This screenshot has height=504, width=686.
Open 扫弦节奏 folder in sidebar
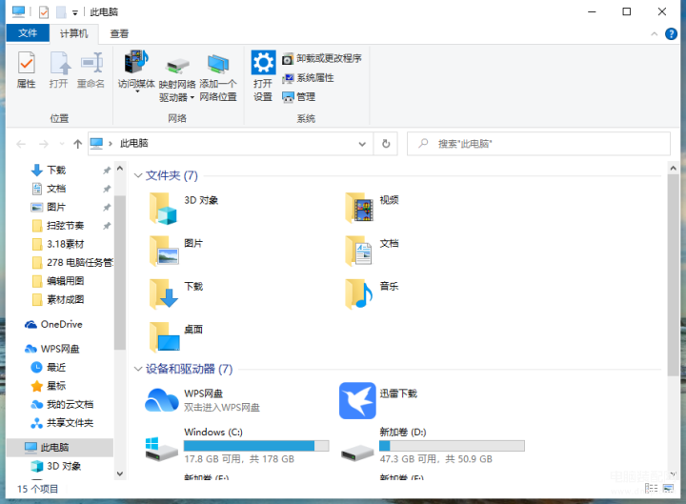pyautogui.click(x=65, y=226)
